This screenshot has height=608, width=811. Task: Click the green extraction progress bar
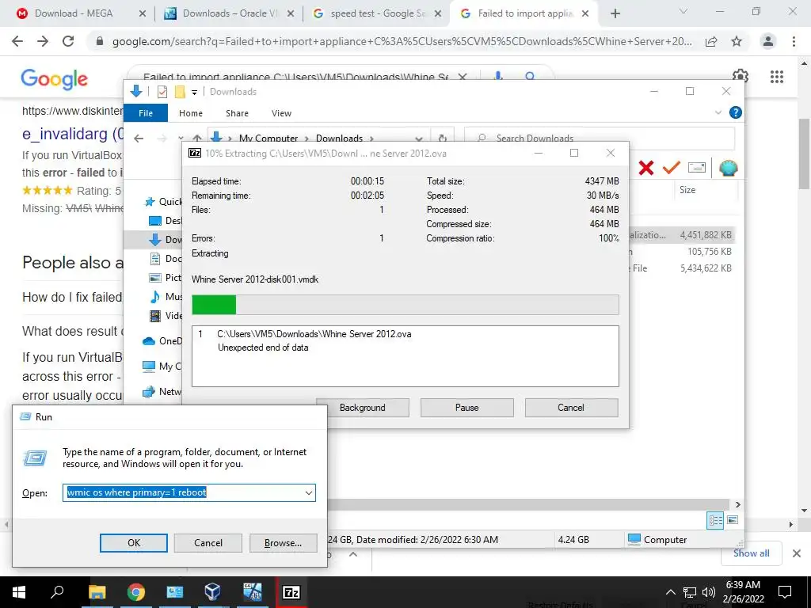coord(405,305)
